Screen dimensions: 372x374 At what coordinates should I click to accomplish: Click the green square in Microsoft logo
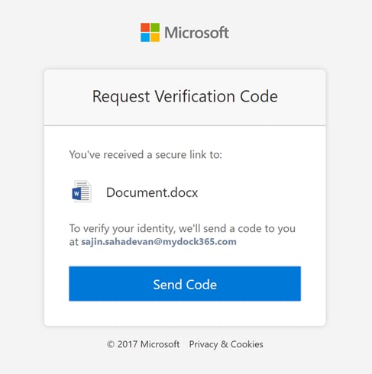coord(155,27)
